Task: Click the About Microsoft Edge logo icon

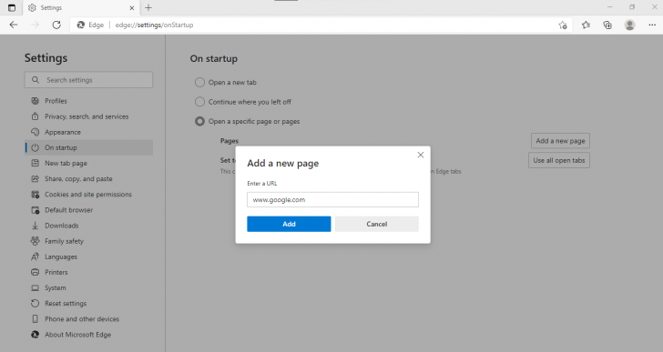Action: point(36,335)
